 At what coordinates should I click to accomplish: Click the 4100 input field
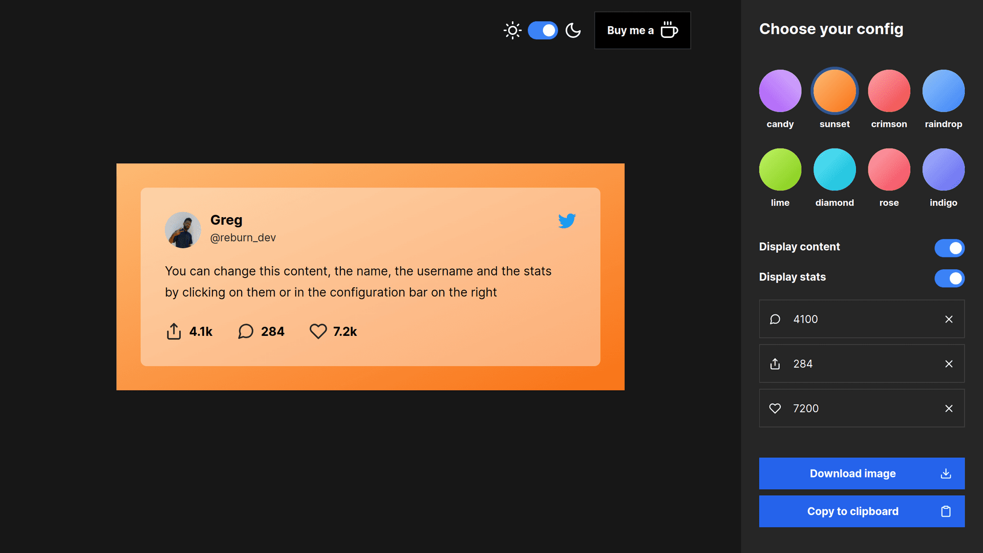tap(862, 319)
